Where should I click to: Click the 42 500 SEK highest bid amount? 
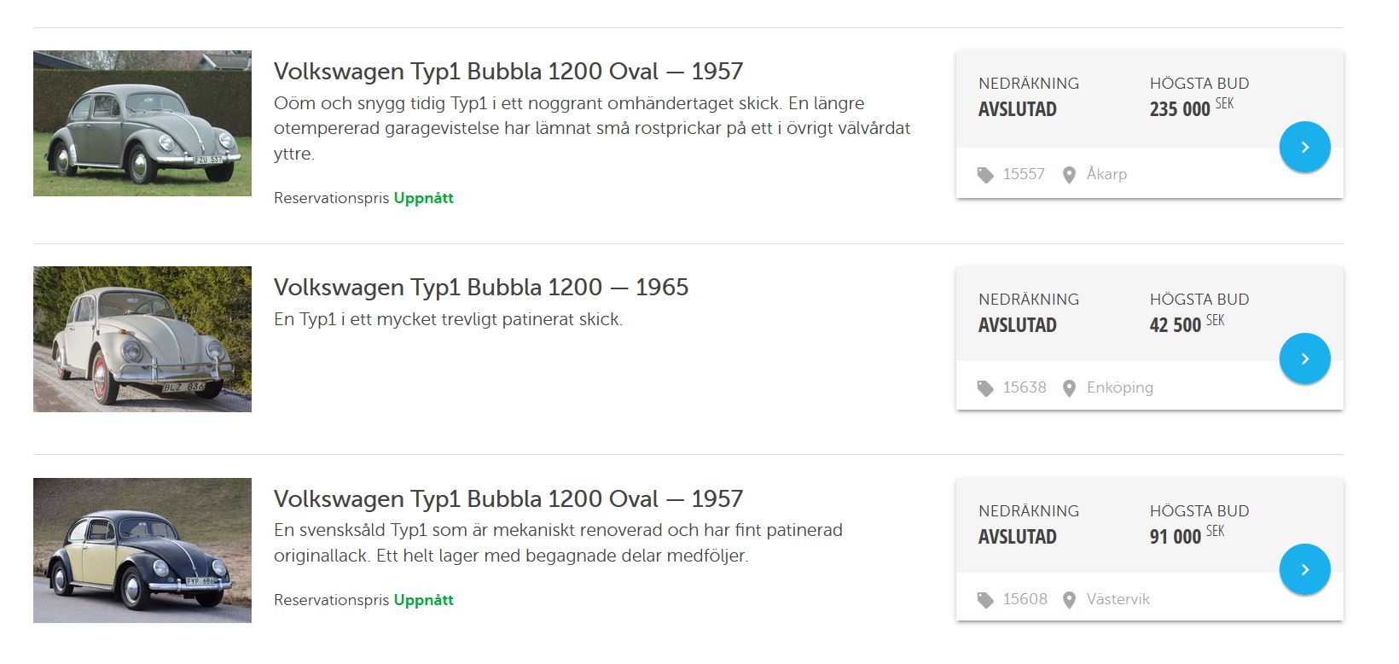[1176, 325]
